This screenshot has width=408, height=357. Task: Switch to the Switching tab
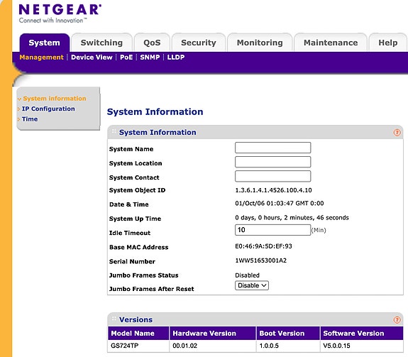click(x=101, y=43)
